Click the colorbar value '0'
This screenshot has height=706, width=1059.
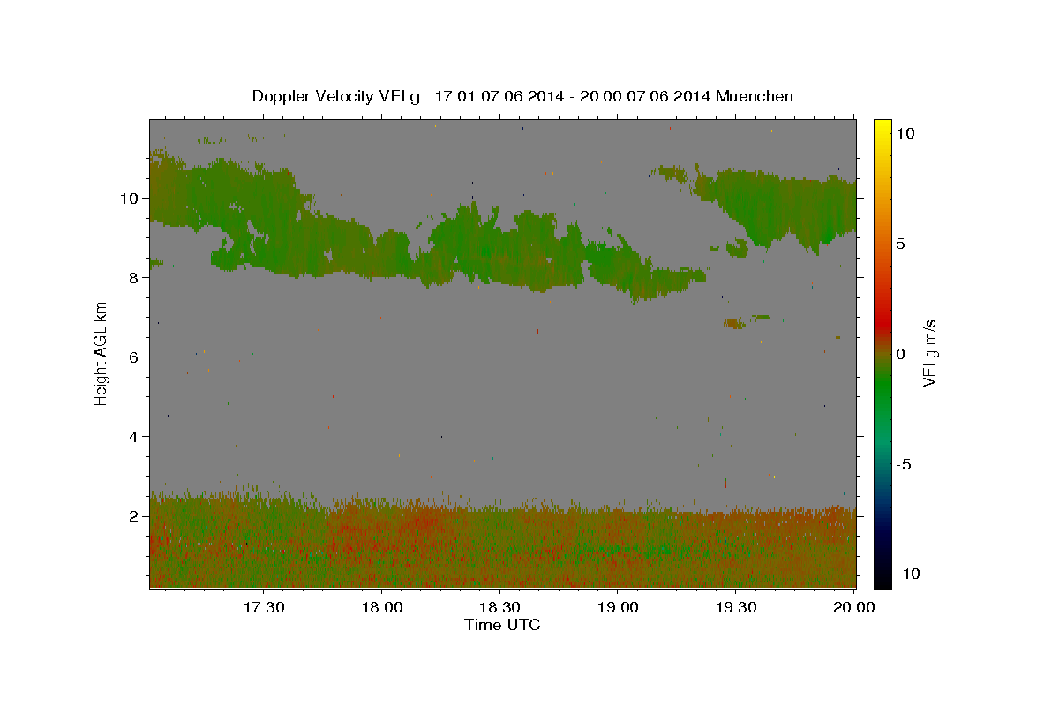click(x=900, y=354)
